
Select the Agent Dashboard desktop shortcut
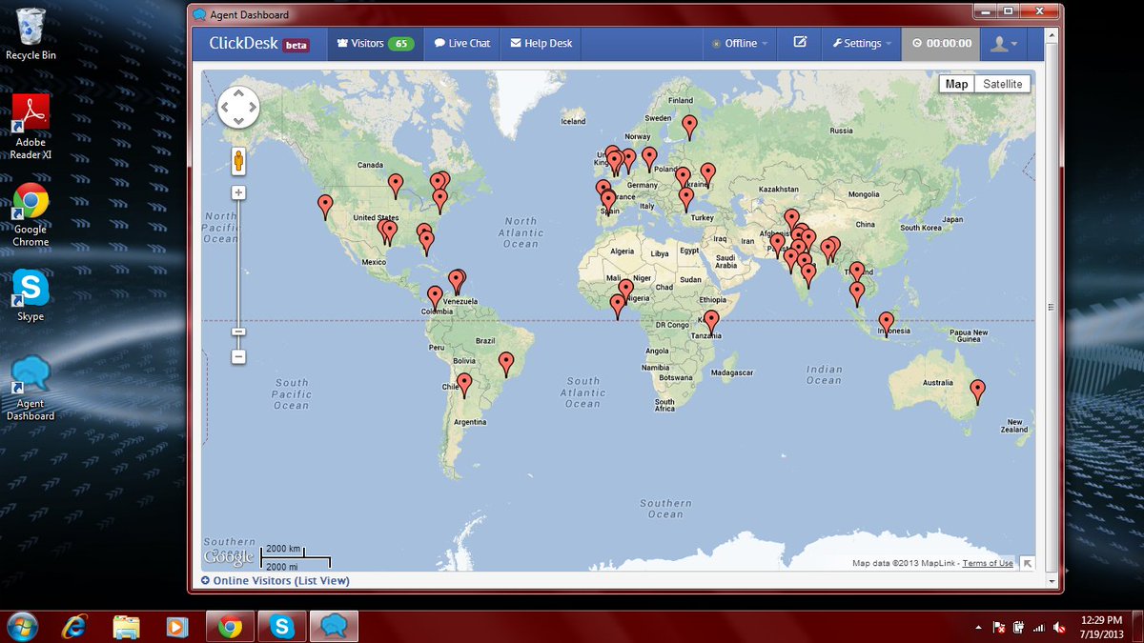tap(31, 388)
